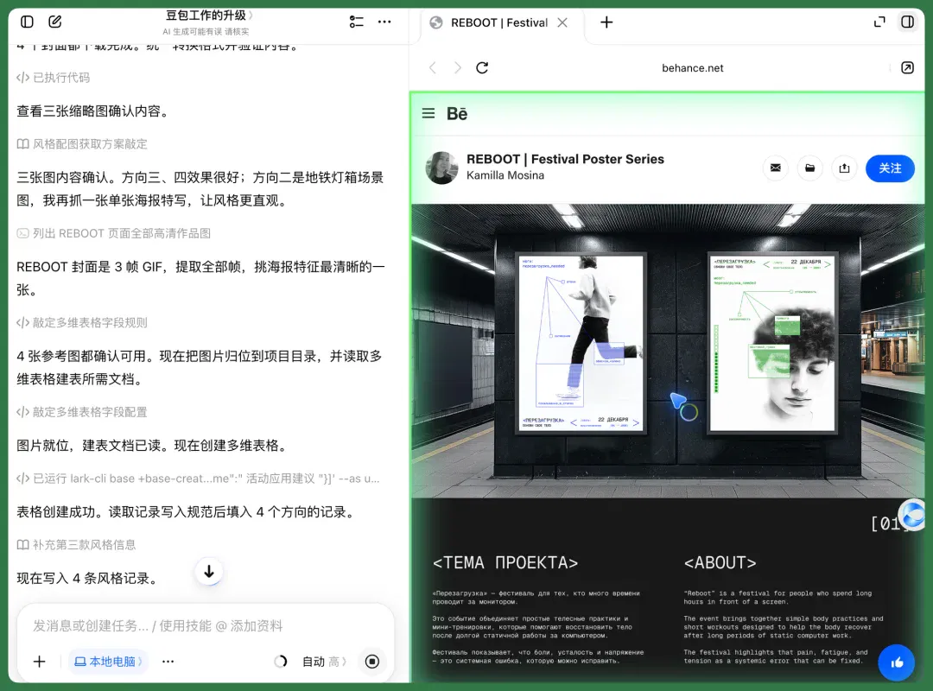
Task: Click the REBOOT | Festival Poster Series title
Action: [x=565, y=159]
